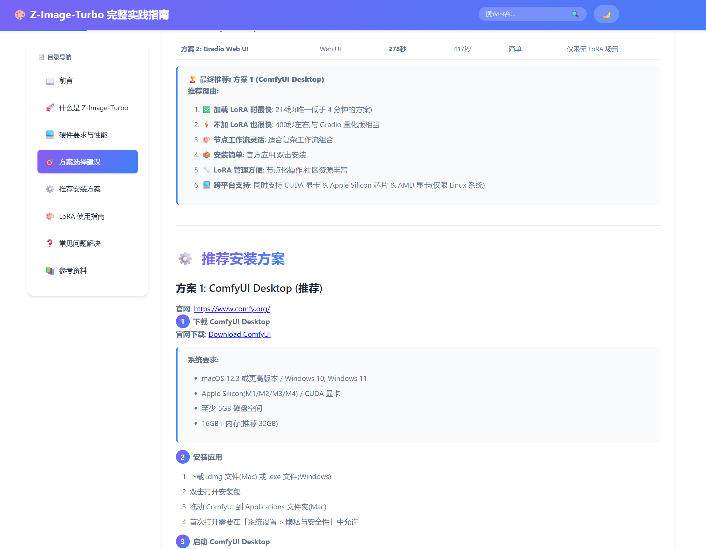This screenshot has width=706, height=549.
Task: Click the large gear icon by 推荐安装方案 heading
Action: (x=185, y=259)
